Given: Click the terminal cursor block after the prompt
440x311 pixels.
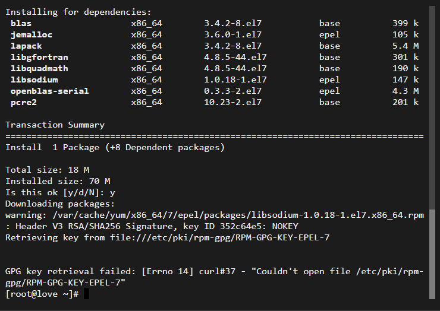Looking at the screenshot, I should (86, 294).
